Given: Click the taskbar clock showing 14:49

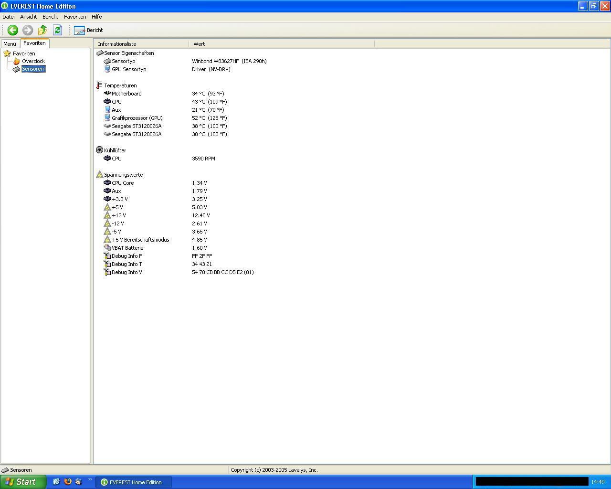Looking at the screenshot, I should point(598,482).
